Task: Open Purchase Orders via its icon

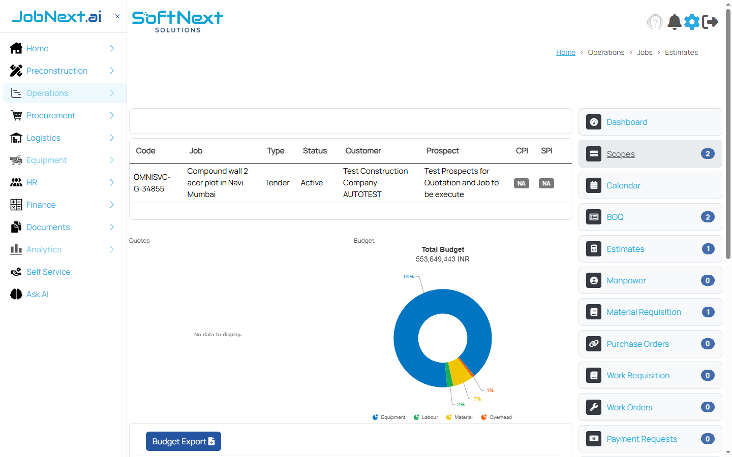Action: (594, 344)
